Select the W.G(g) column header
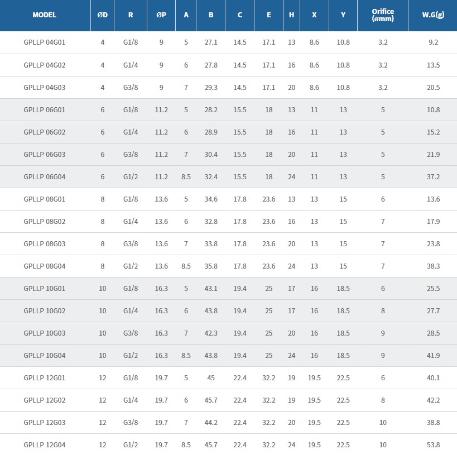Viewport: 457px width, 454px height. (433, 15)
